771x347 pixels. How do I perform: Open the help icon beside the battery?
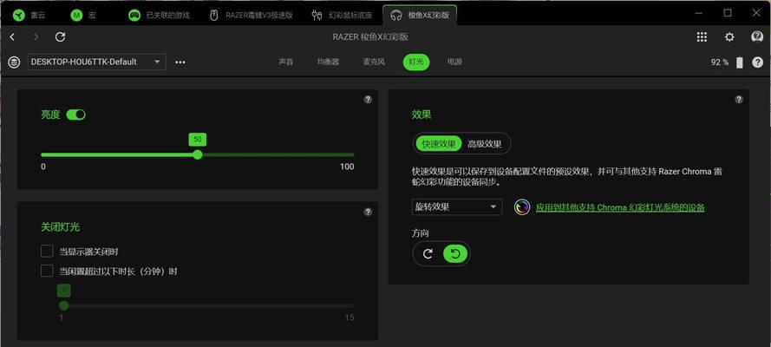click(x=758, y=62)
